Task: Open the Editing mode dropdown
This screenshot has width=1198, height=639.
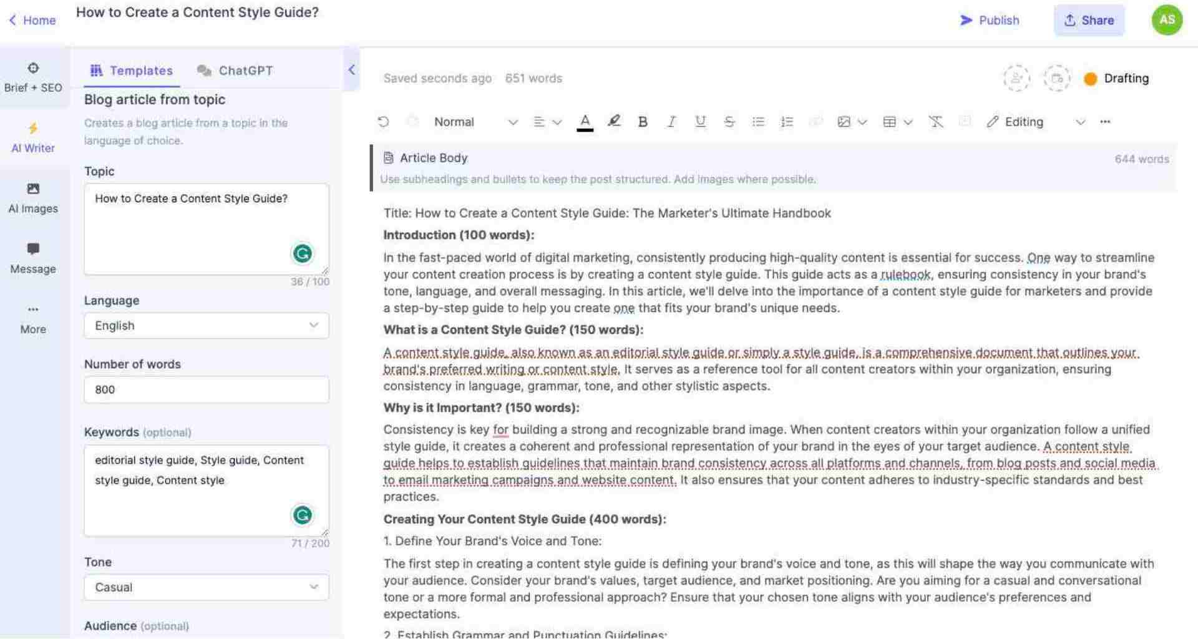Action: click(x=1036, y=122)
